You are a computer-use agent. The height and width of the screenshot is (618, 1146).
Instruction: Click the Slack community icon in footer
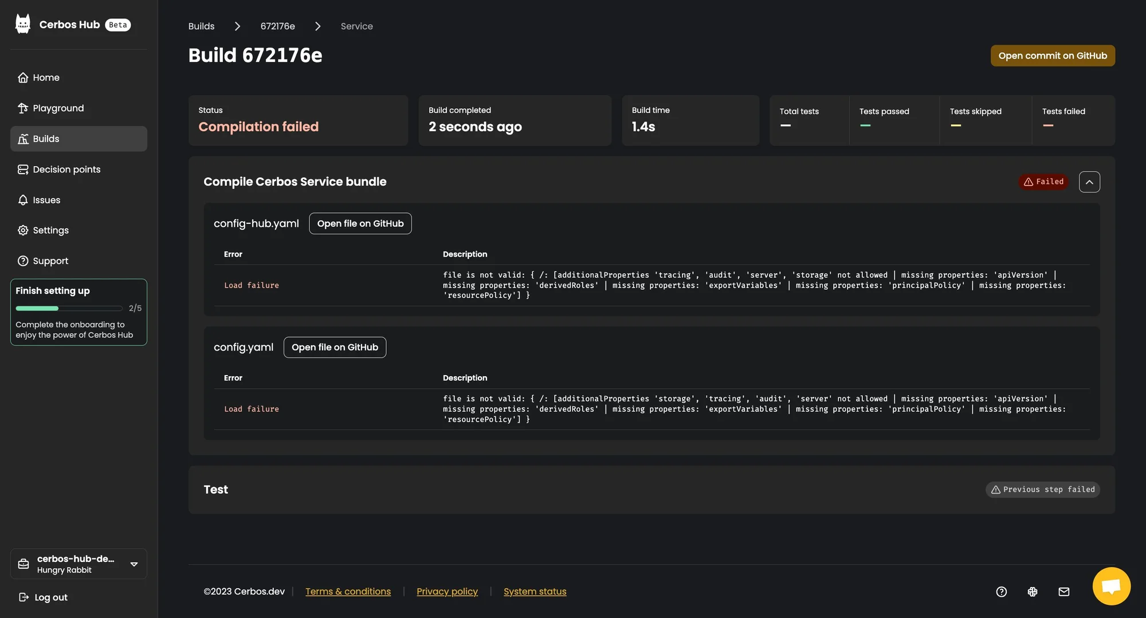click(1033, 592)
